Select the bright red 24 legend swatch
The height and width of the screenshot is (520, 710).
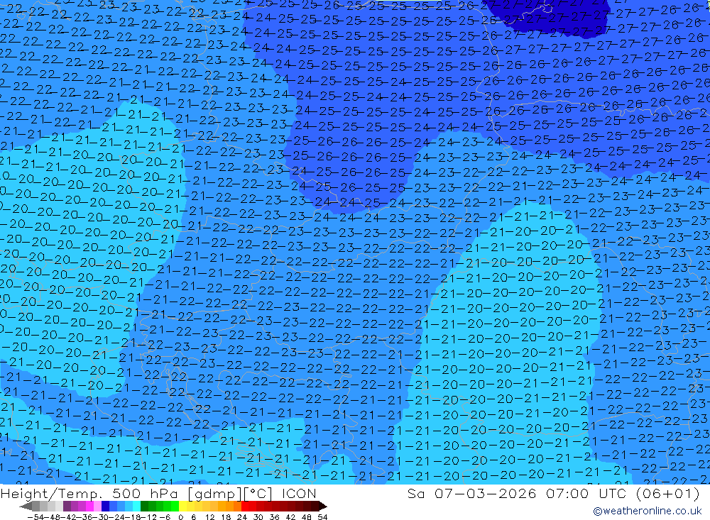pos(245,506)
